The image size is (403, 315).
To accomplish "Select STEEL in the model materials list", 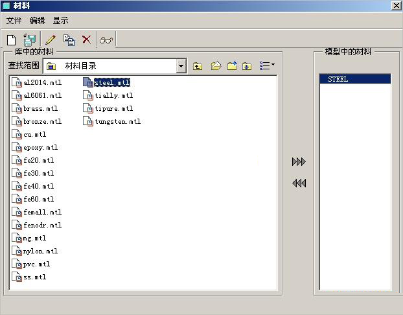I will pos(355,79).
